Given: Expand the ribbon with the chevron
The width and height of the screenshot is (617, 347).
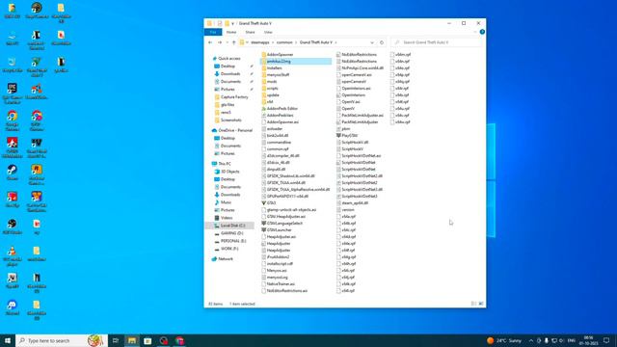Looking at the screenshot, I should (x=475, y=32).
